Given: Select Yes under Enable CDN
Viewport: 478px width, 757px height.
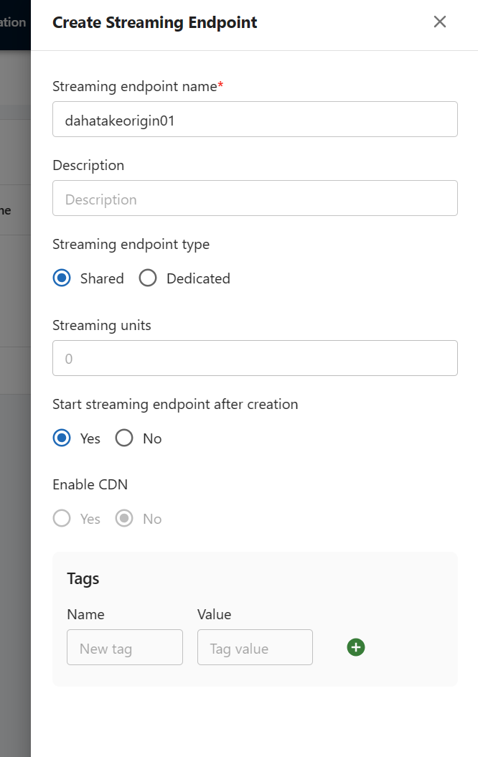Looking at the screenshot, I should pyautogui.click(x=62, y=519).
